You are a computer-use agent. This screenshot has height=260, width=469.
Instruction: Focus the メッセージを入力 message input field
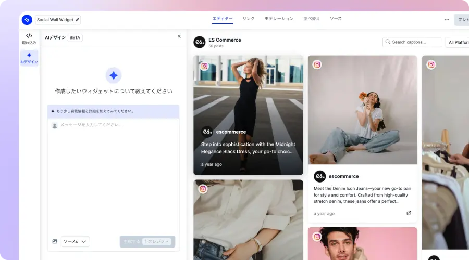(x=115, y=125)
